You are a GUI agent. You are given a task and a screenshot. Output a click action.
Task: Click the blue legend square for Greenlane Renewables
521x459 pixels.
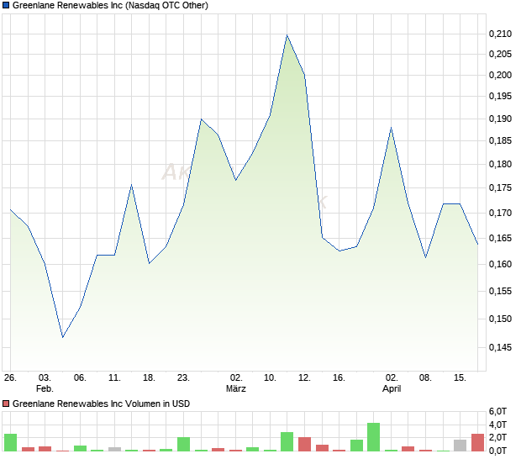6,5
